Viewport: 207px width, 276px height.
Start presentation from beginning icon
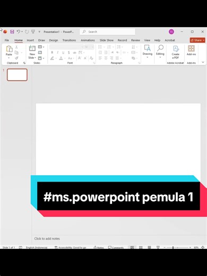pyautogui.click(x=33, y=32)
